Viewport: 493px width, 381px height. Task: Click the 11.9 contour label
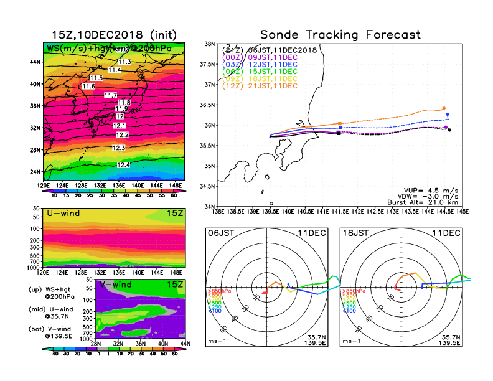pos(121,109)
